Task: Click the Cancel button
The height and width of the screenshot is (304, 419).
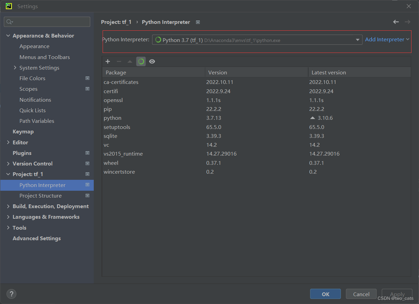Action: click(x=361, y=294)
